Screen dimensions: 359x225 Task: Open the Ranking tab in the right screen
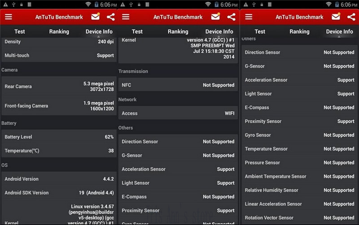[x=299, y=32]
